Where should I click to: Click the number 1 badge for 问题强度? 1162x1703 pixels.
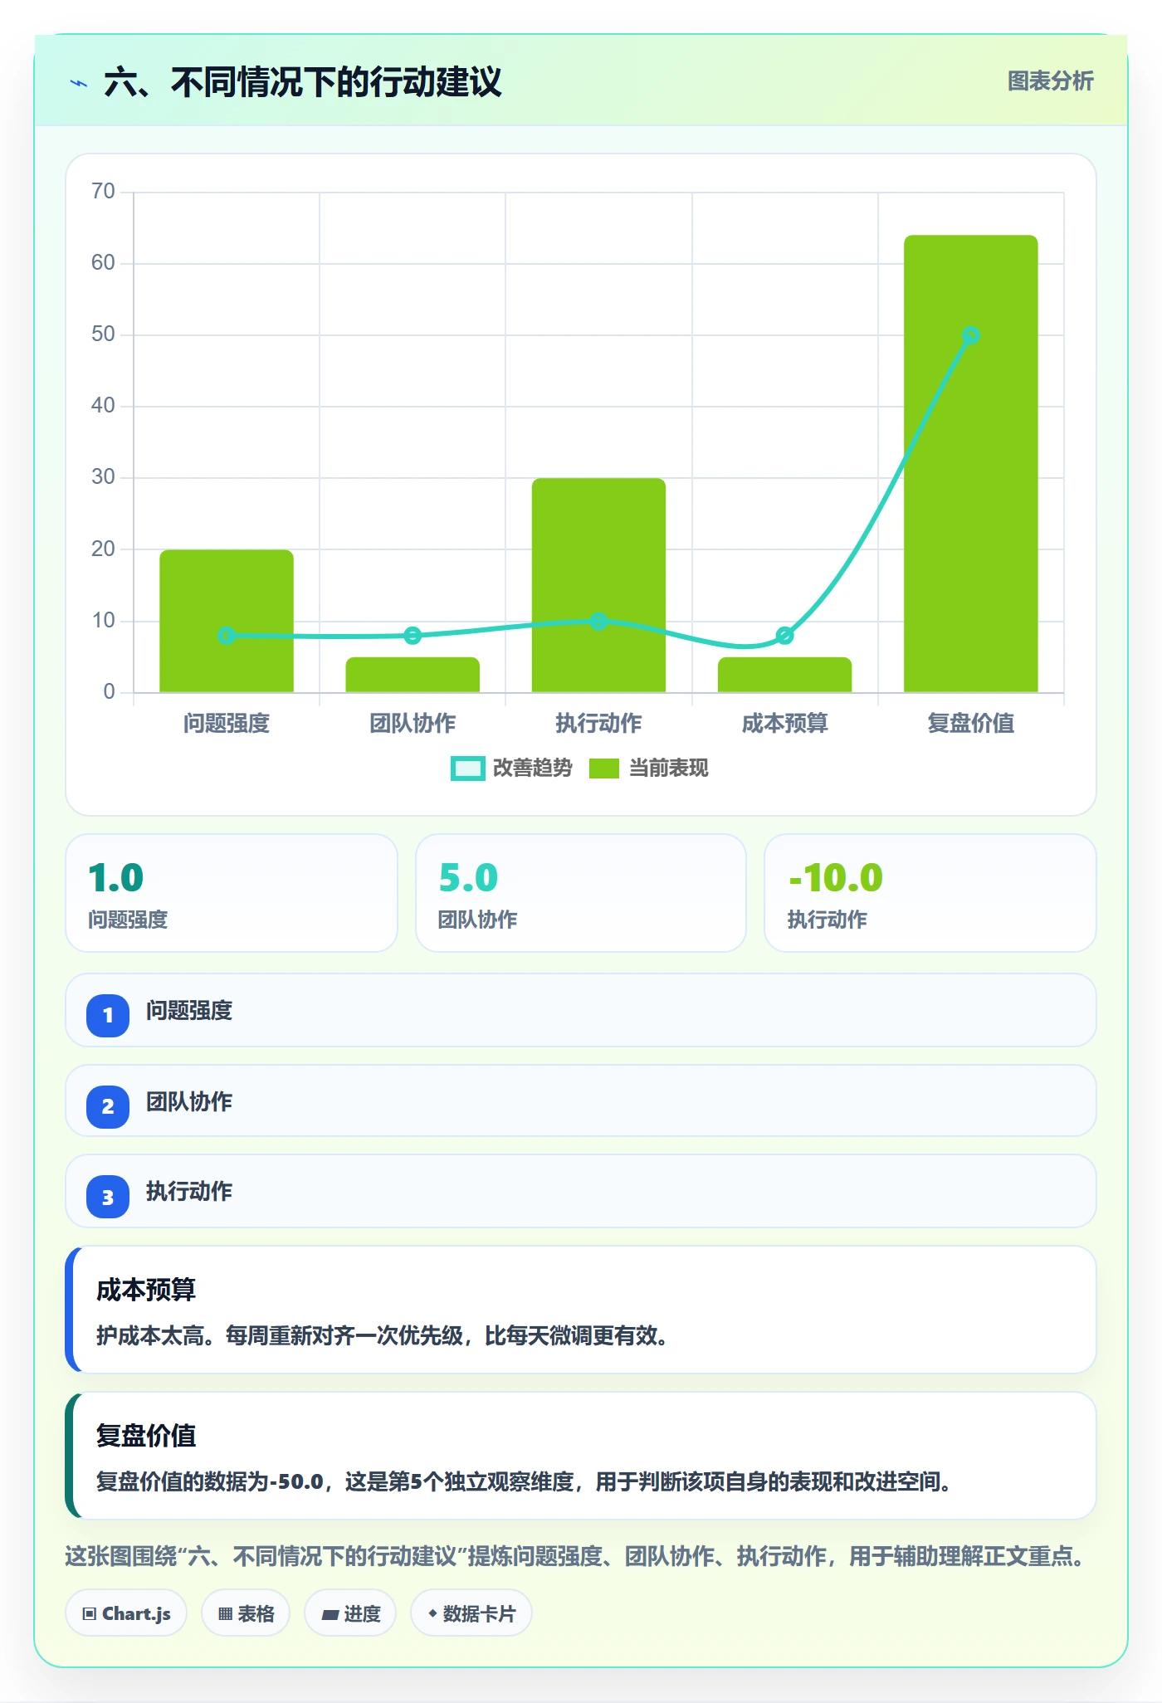(x=108, y=1015)
